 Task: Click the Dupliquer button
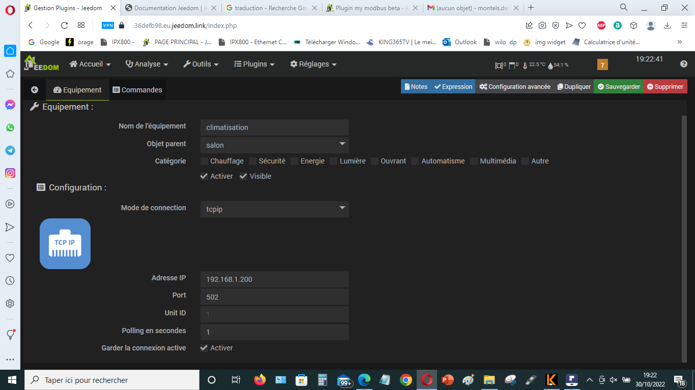(574, 86)
